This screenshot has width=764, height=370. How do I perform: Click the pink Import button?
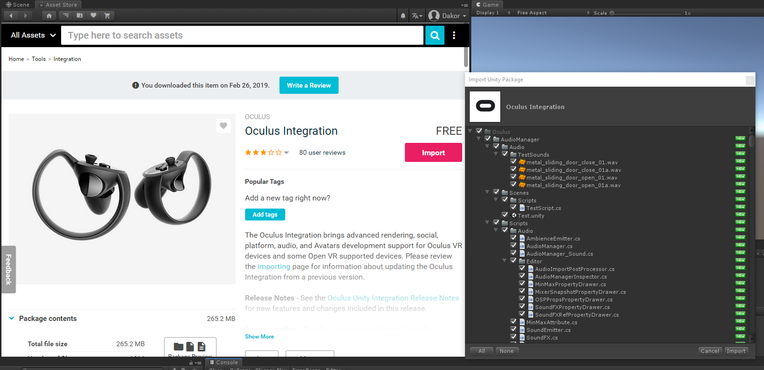click(434, 152)
